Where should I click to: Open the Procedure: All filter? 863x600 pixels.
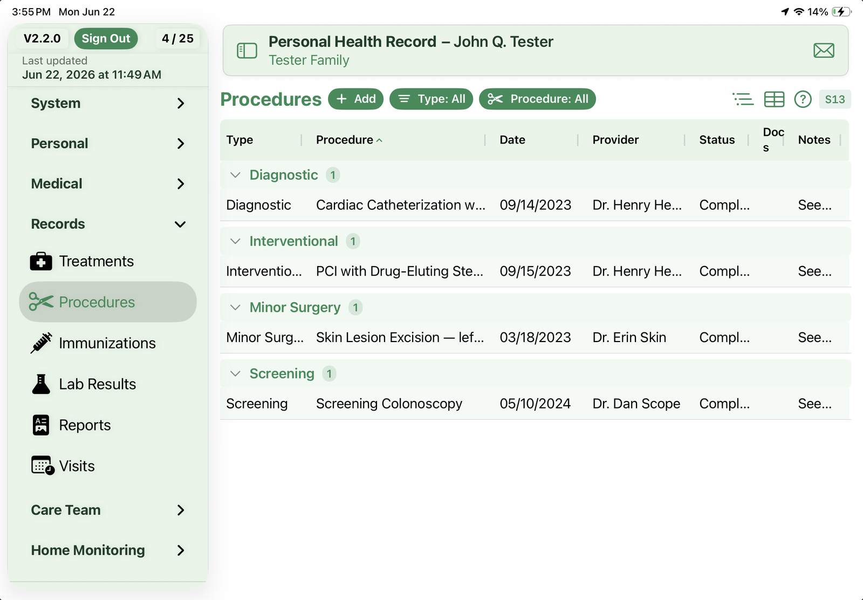(x=537, y=99)
